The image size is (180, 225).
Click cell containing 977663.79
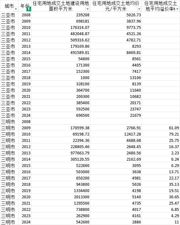[x=61, y=153]
